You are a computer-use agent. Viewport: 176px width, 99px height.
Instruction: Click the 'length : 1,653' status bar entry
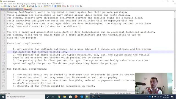click(94, 93)
